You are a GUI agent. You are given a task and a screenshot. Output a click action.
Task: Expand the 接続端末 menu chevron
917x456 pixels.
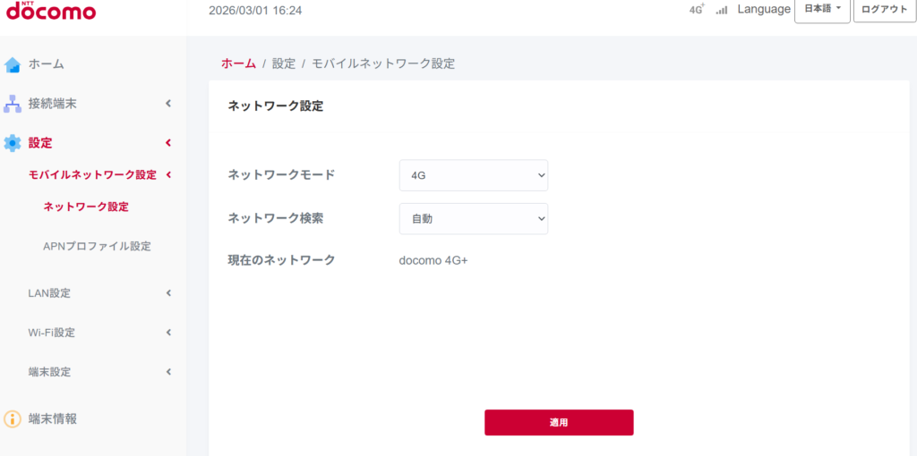167,104
